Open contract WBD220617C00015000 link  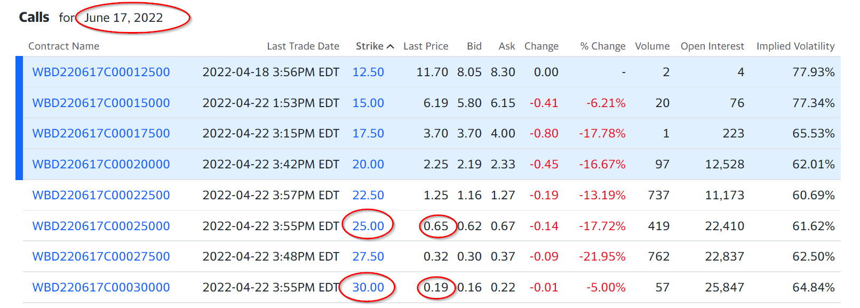(101, 103)
